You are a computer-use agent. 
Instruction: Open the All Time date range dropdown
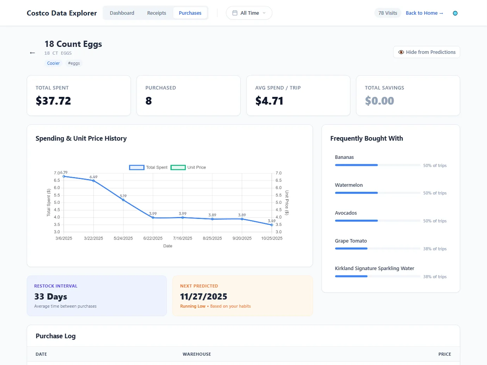point(249,13)
